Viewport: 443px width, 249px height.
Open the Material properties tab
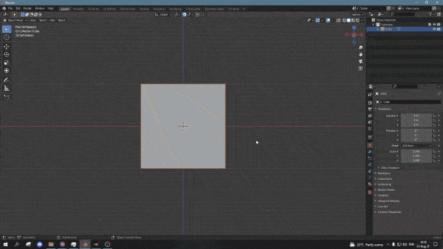[x=370, y=185]
